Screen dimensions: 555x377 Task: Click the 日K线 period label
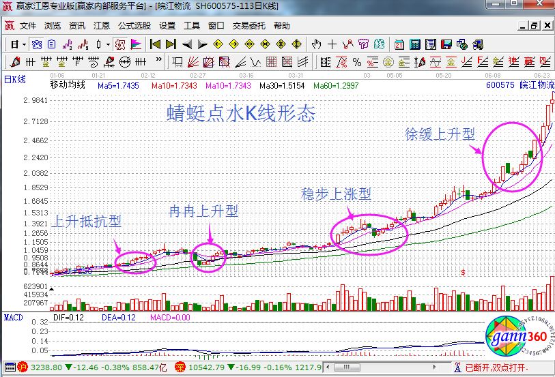pos(15,79)
